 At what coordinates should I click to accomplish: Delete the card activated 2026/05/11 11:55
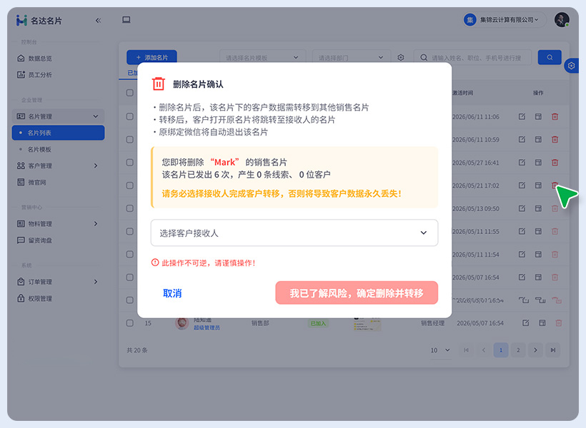click(x=555, y=231)
